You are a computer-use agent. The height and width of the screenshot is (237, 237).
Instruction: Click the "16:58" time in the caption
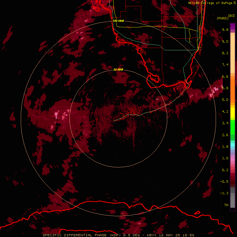(189, 235)
